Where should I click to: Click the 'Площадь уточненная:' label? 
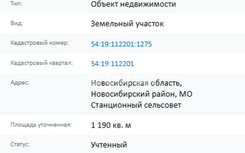pyautogui.click(x=41, y=125)
